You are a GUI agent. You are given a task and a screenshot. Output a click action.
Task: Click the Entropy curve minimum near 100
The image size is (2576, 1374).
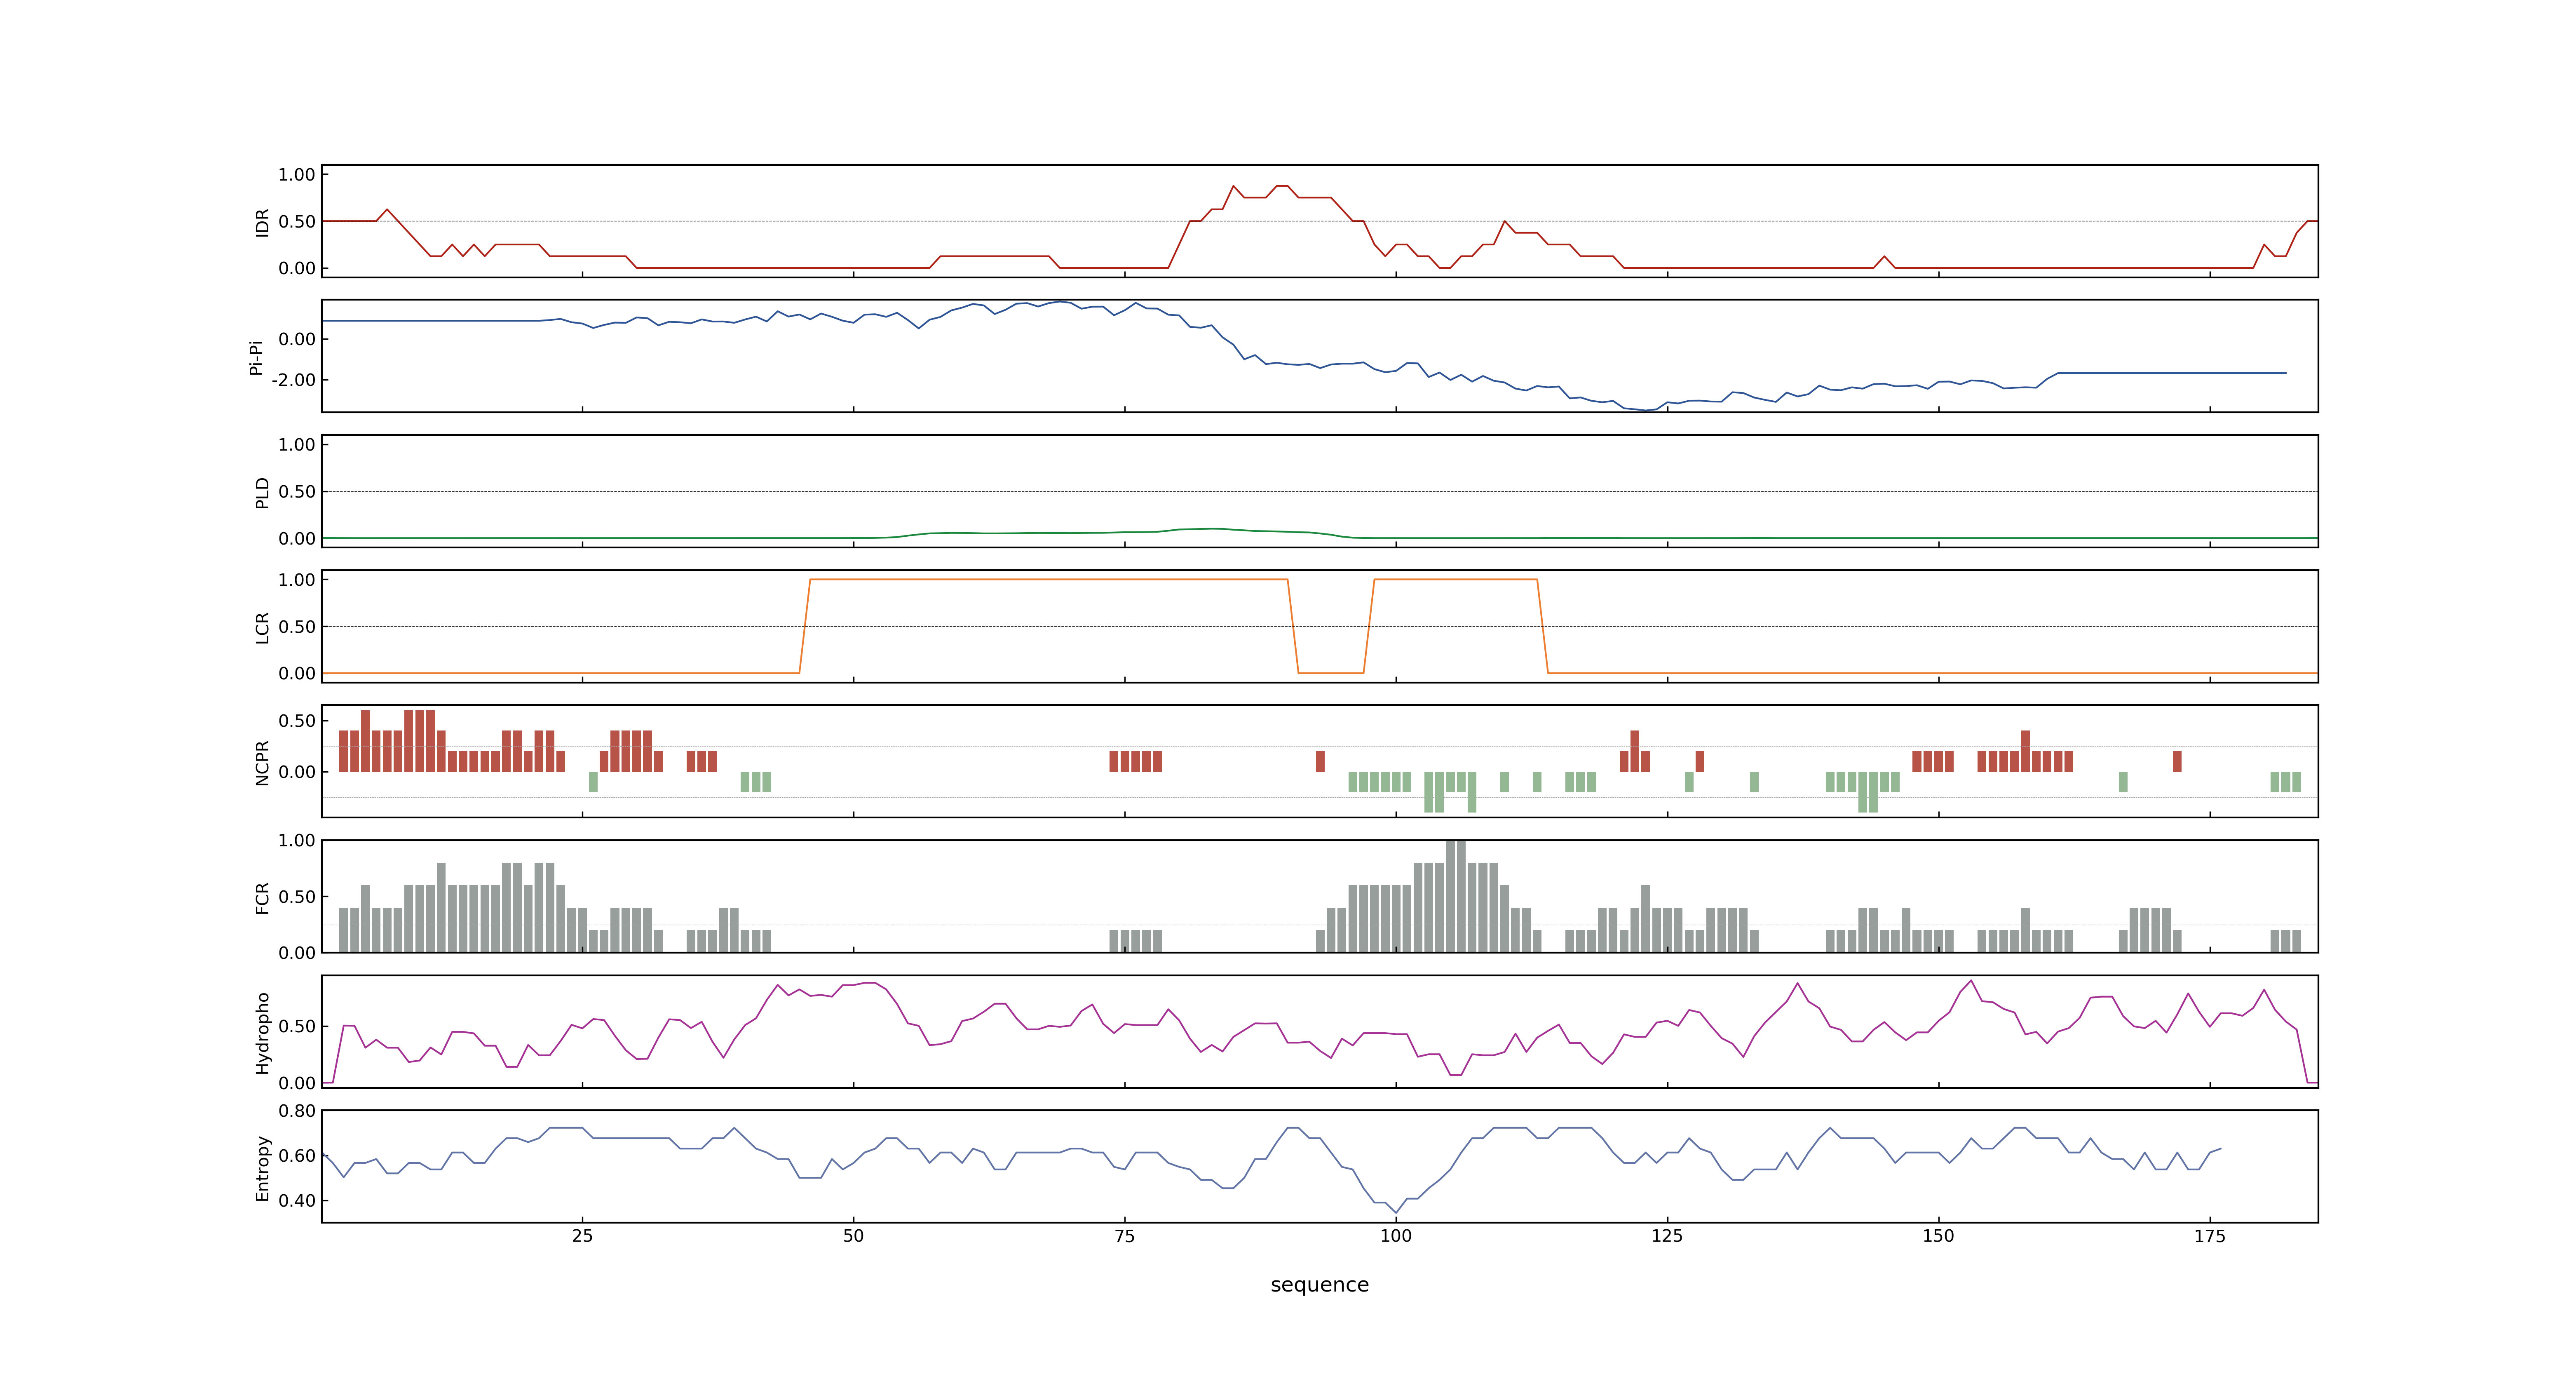coord(1396,1212)
